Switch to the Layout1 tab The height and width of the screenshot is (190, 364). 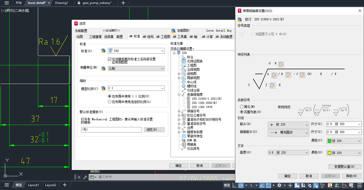click(x=33, y=185)
